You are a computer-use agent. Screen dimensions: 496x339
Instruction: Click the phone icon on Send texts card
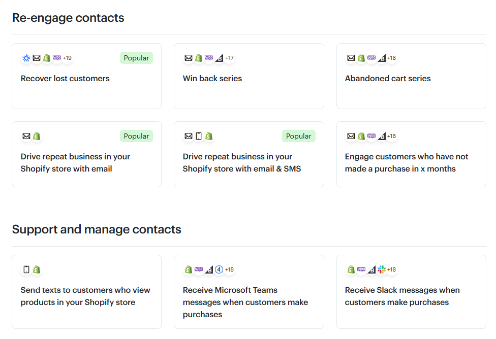pos(26,269)
